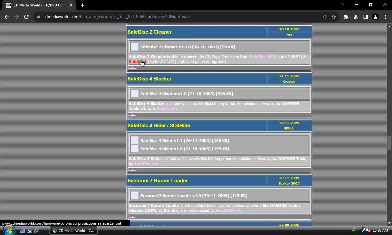392x235 pixels.
Task: Close the CD Media World tab
Action: tap(71, 5)
